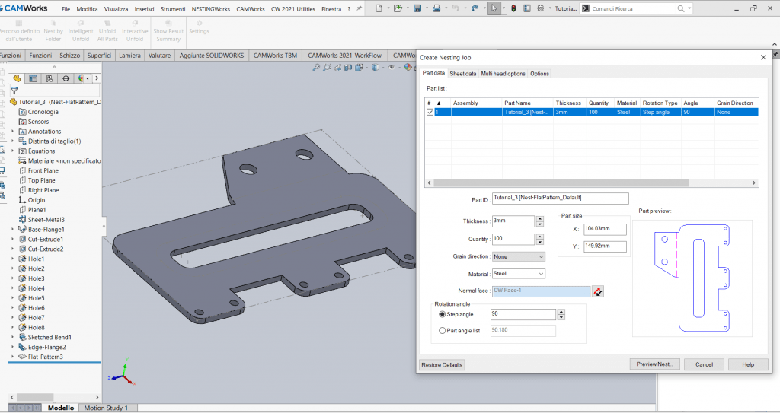This screenshot has width=780, height=413.
Task: Click the Restore Defaults button
Action: (x=442, y=365)
